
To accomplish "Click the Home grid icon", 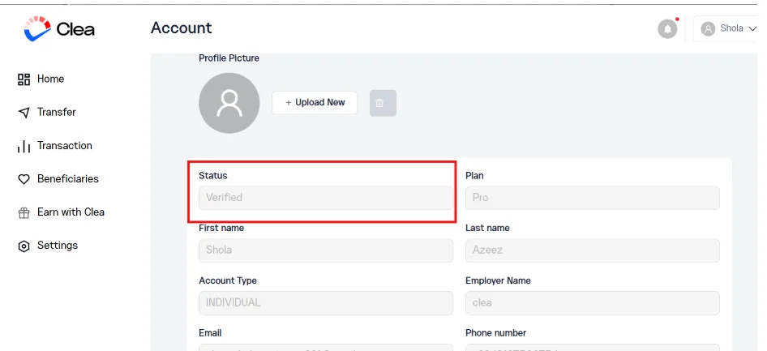I will (x=24, y=79).
